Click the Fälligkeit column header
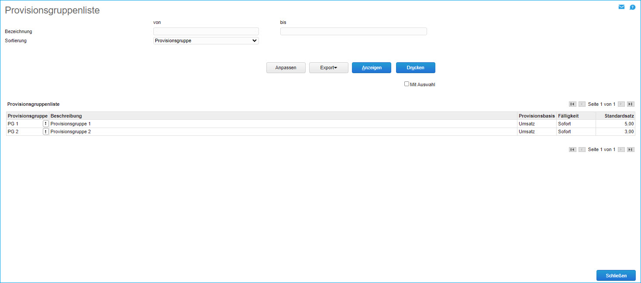This screenshot has width=641, height=283. click(x=576, y=116)
